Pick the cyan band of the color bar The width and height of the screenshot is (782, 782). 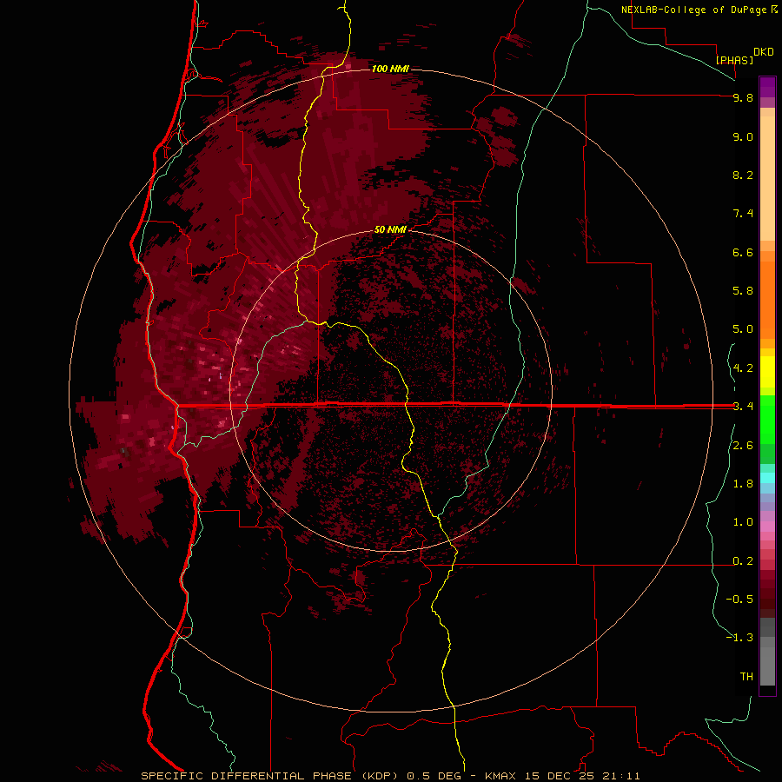[x=767, y=477]
